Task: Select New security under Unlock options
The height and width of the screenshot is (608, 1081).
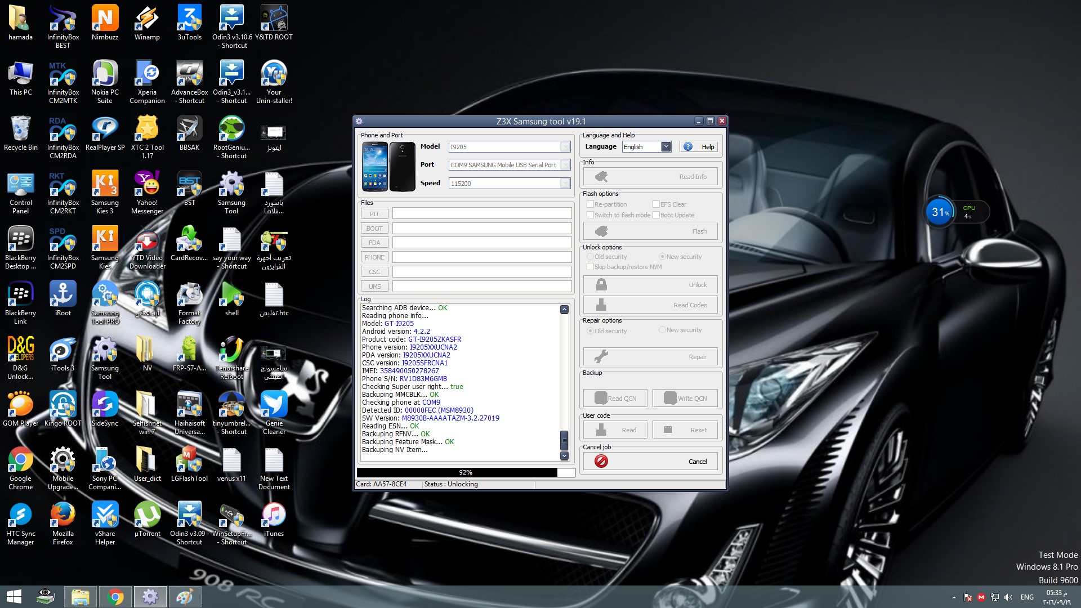Action: pyautogui.click(x=662, y=257)
